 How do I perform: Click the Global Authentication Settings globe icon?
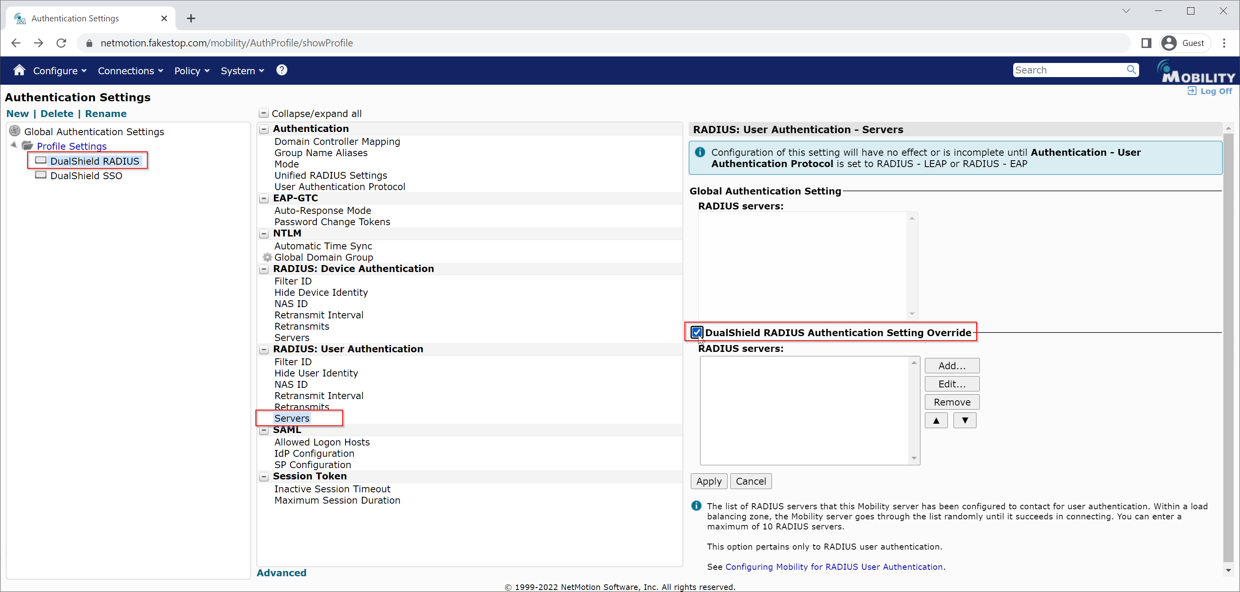click(15, 131)
